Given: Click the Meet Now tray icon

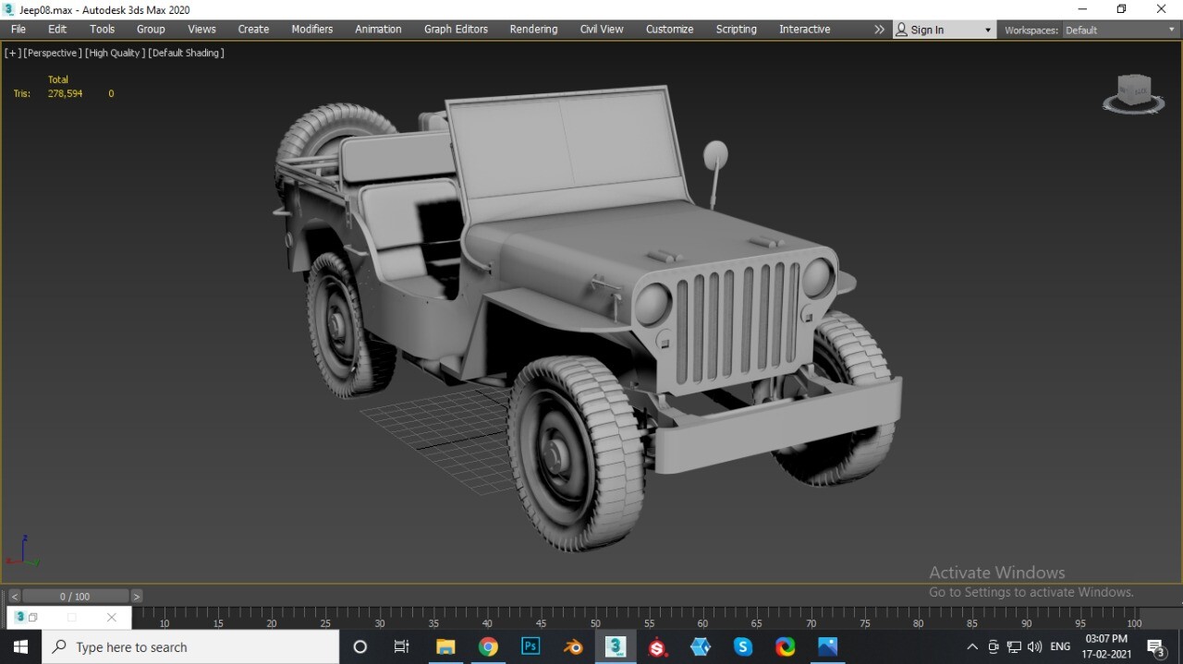Looking at the screenshot, I should pyautogui.click(x=994, y=647).
